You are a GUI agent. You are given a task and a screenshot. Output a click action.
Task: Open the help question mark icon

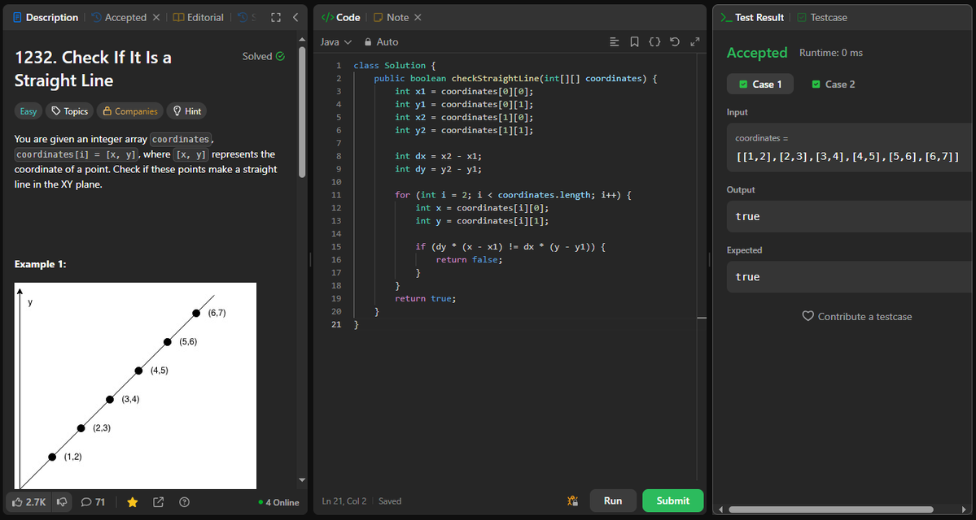click(x=184, y=502)
